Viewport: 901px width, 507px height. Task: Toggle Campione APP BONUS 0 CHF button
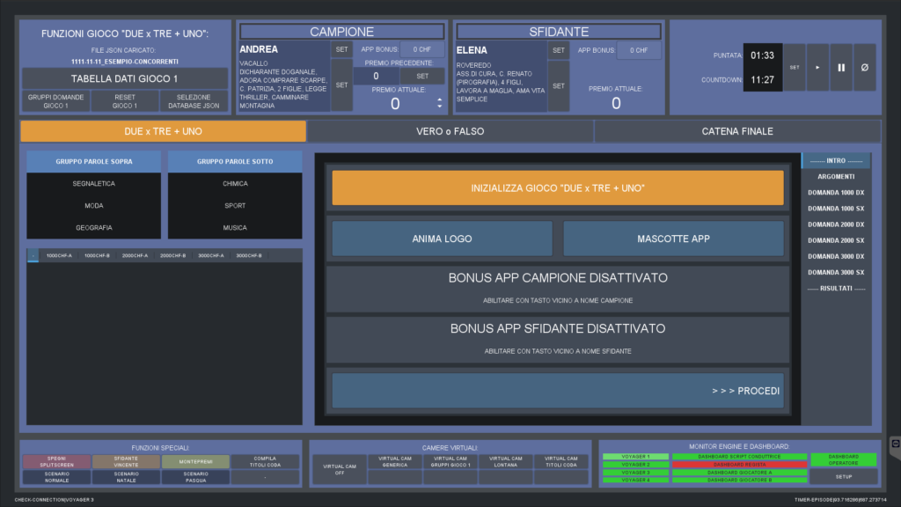pos(422,50)
